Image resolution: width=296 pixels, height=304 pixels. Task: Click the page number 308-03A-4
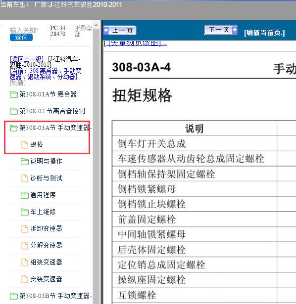tap(141, 67)
